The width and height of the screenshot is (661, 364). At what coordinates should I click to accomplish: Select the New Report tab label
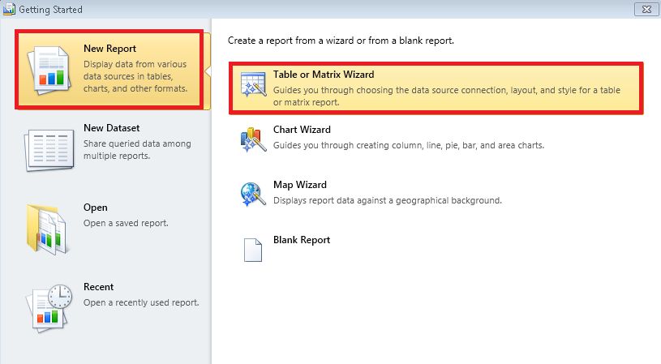point(109,49)
